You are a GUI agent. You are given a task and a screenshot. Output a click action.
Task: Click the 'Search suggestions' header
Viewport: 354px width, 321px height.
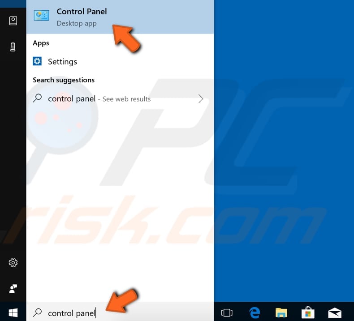tap(64, 80)
